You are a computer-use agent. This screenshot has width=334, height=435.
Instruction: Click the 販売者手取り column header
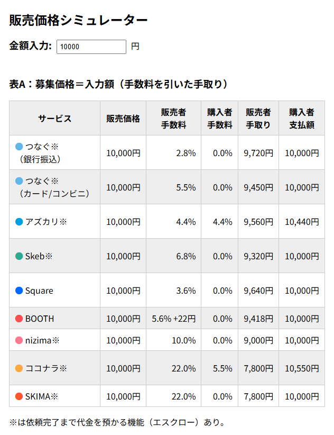pyautogui.click(x=258, y=119)
